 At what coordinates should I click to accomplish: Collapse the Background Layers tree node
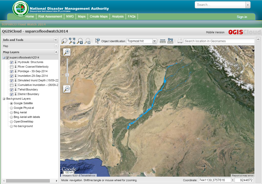[4, 99]
